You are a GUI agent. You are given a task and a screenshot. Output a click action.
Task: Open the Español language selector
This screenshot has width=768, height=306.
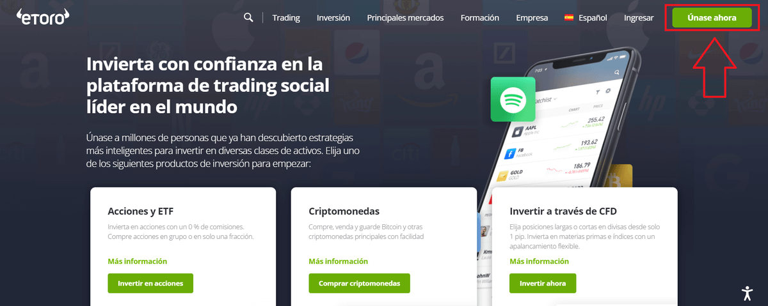click(x=586, y=18)
